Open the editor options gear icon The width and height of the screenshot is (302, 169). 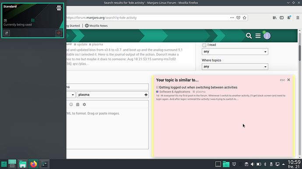point(84,104)
